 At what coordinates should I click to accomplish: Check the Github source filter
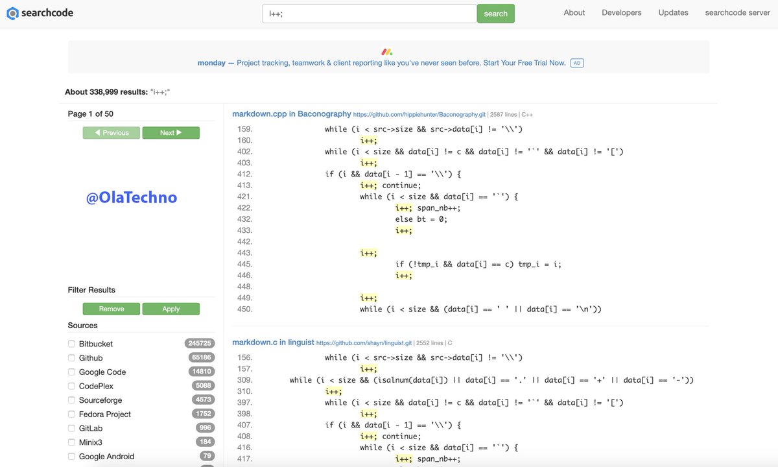pos(72,357)
